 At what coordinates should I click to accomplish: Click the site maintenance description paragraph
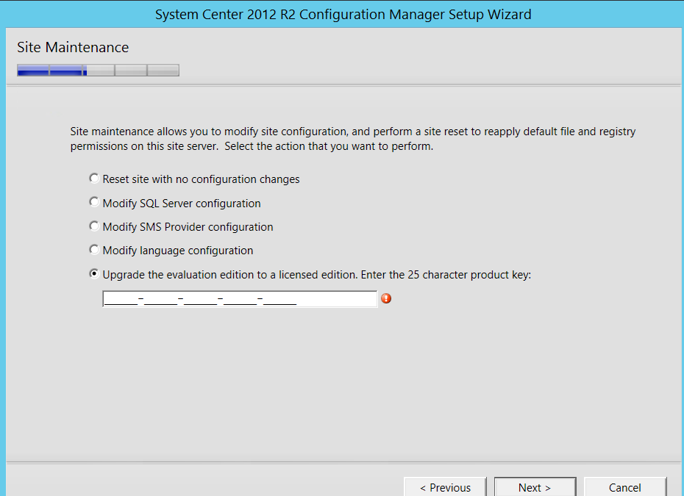353,139
